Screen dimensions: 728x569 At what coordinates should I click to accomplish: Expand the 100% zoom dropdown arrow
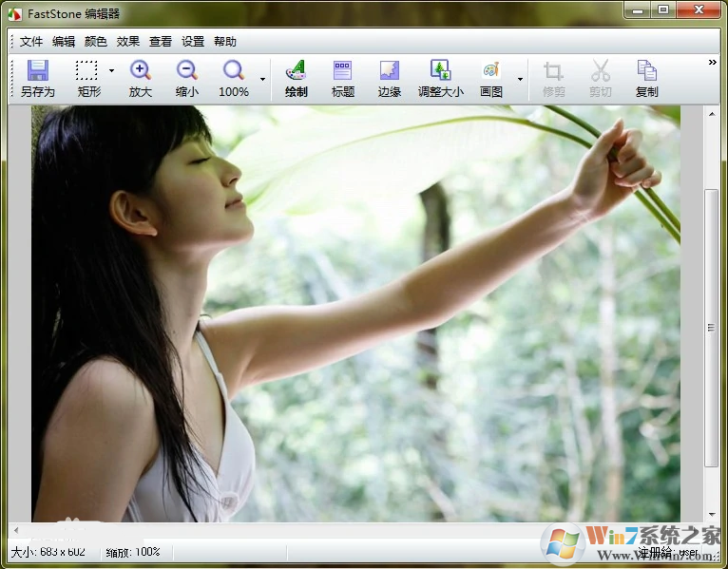(x=262, y=79)
